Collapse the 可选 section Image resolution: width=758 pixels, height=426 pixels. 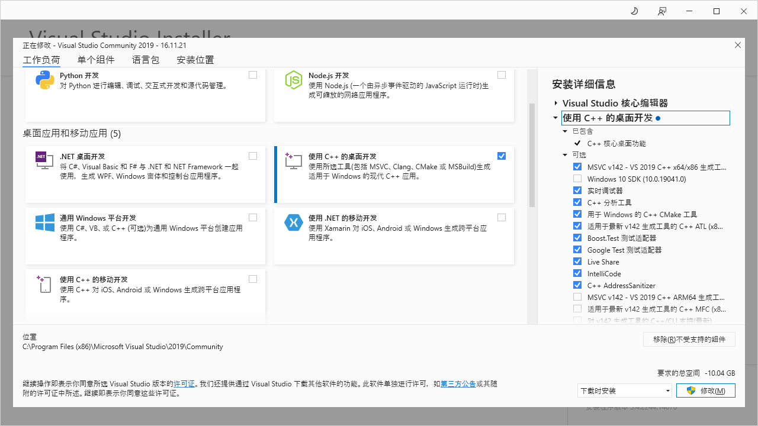click(x=565, y=155)
